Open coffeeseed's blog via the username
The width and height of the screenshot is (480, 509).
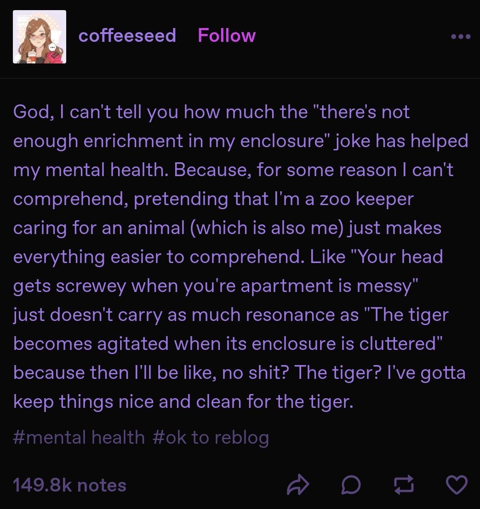(127, 35)
